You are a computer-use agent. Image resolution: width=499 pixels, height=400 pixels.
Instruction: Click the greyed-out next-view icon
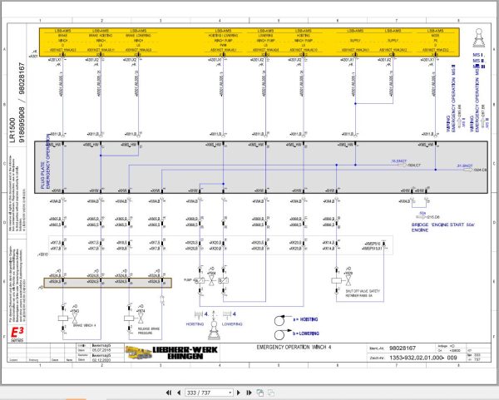coord(271,393)
